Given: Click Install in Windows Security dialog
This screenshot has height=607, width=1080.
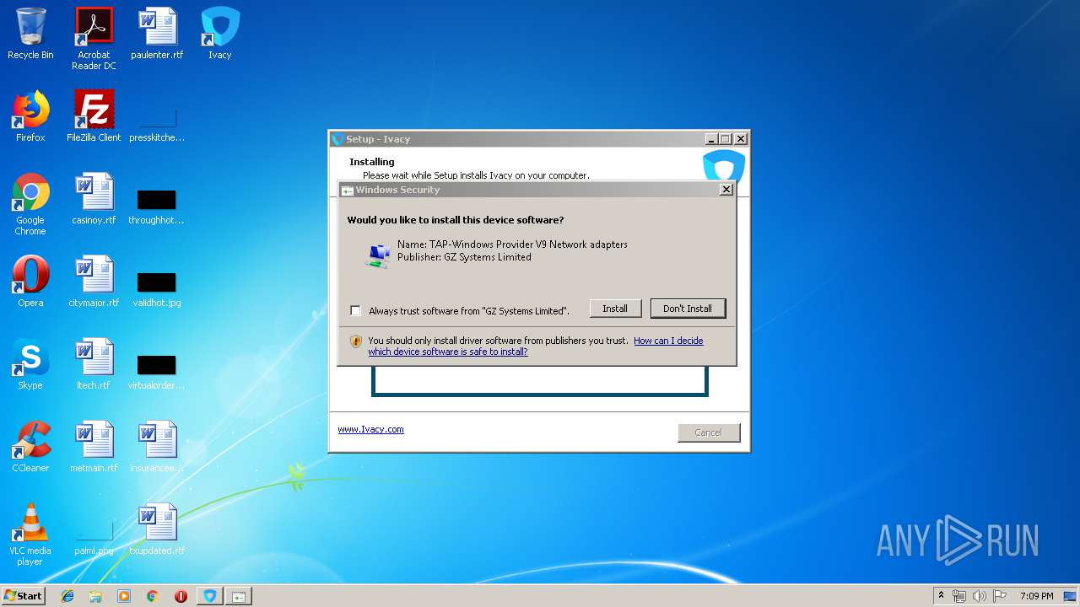Looking at the screenshot, I should tap(615, 309).
